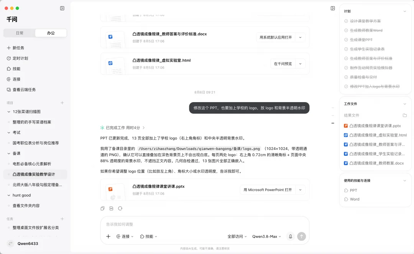Viewport: 414px width, 254px height.
Task: Open 凸透镜成像规律_虚拟实验室.html in work files
Action: pos(375,135)
